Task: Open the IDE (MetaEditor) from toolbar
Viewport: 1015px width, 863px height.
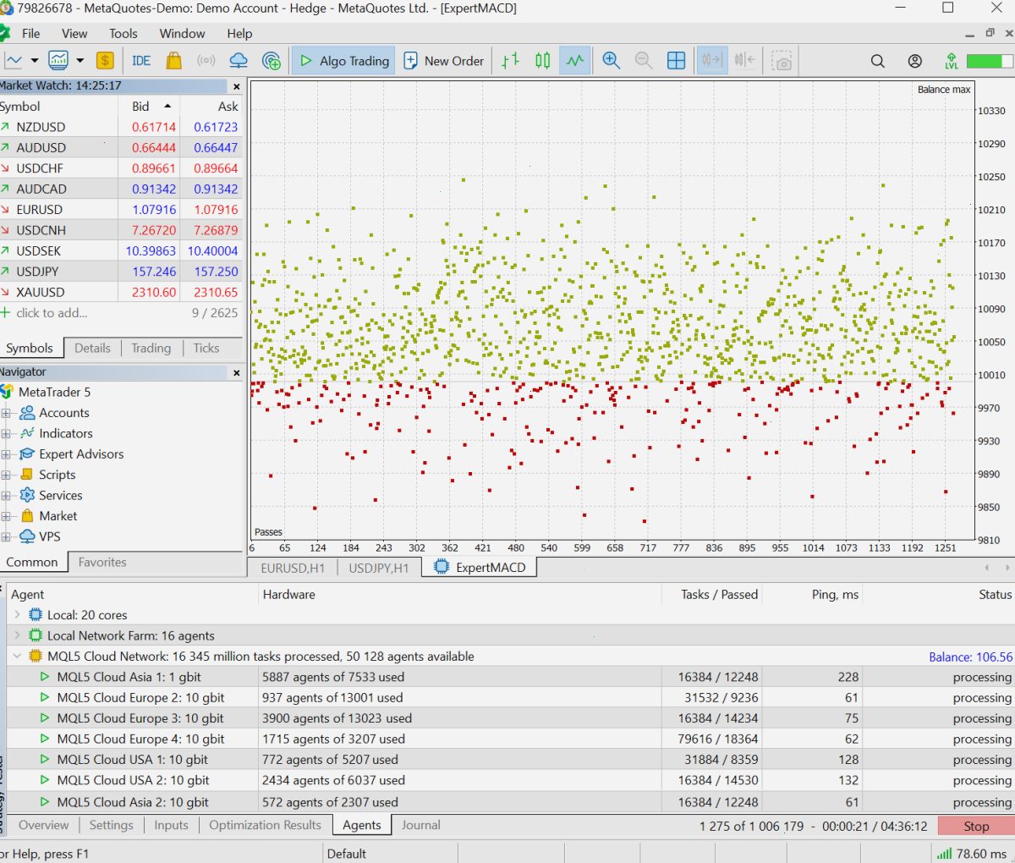Action: pos(141,61)
